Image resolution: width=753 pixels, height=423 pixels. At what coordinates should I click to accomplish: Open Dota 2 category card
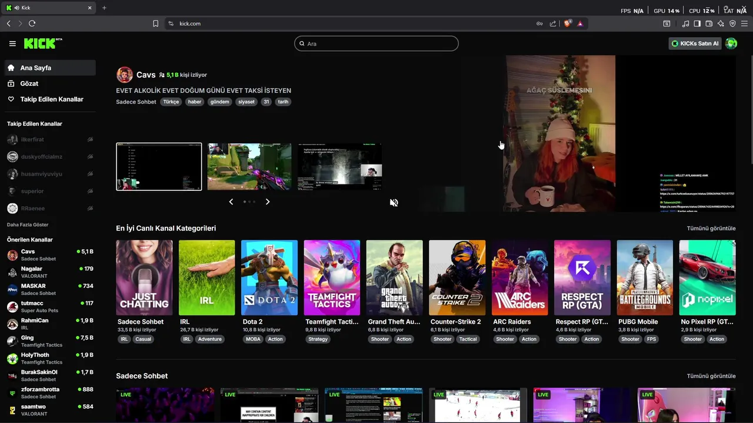269,278
